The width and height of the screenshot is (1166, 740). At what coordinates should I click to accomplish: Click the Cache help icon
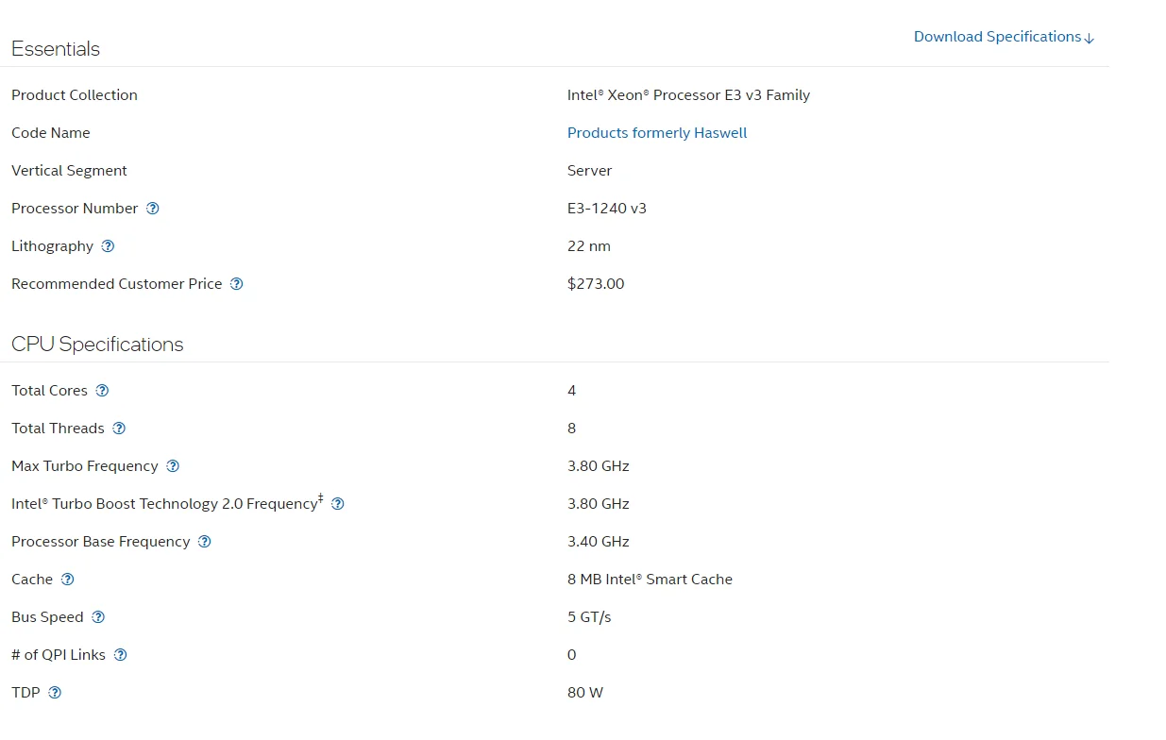(x=67, y=580)
